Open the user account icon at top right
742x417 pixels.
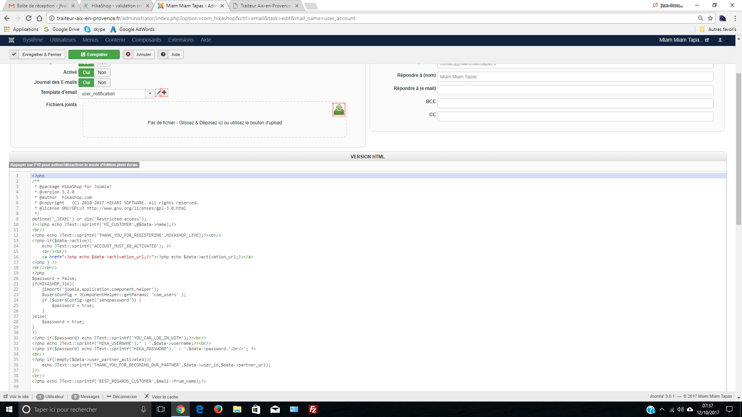720,40
